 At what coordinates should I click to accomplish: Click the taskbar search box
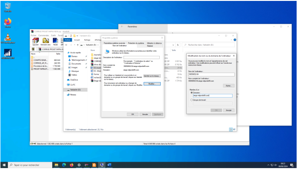30,165
